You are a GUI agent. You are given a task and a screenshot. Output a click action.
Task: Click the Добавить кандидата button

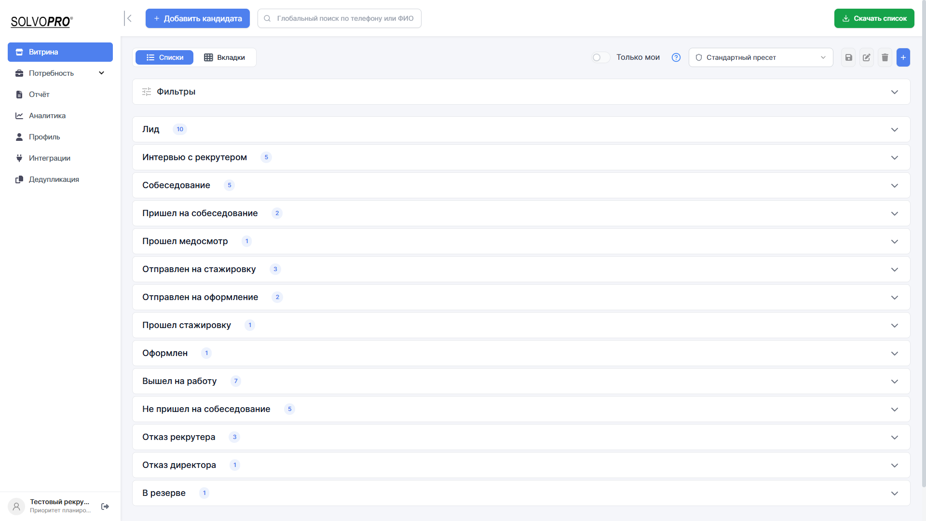(x=198, y=18)
